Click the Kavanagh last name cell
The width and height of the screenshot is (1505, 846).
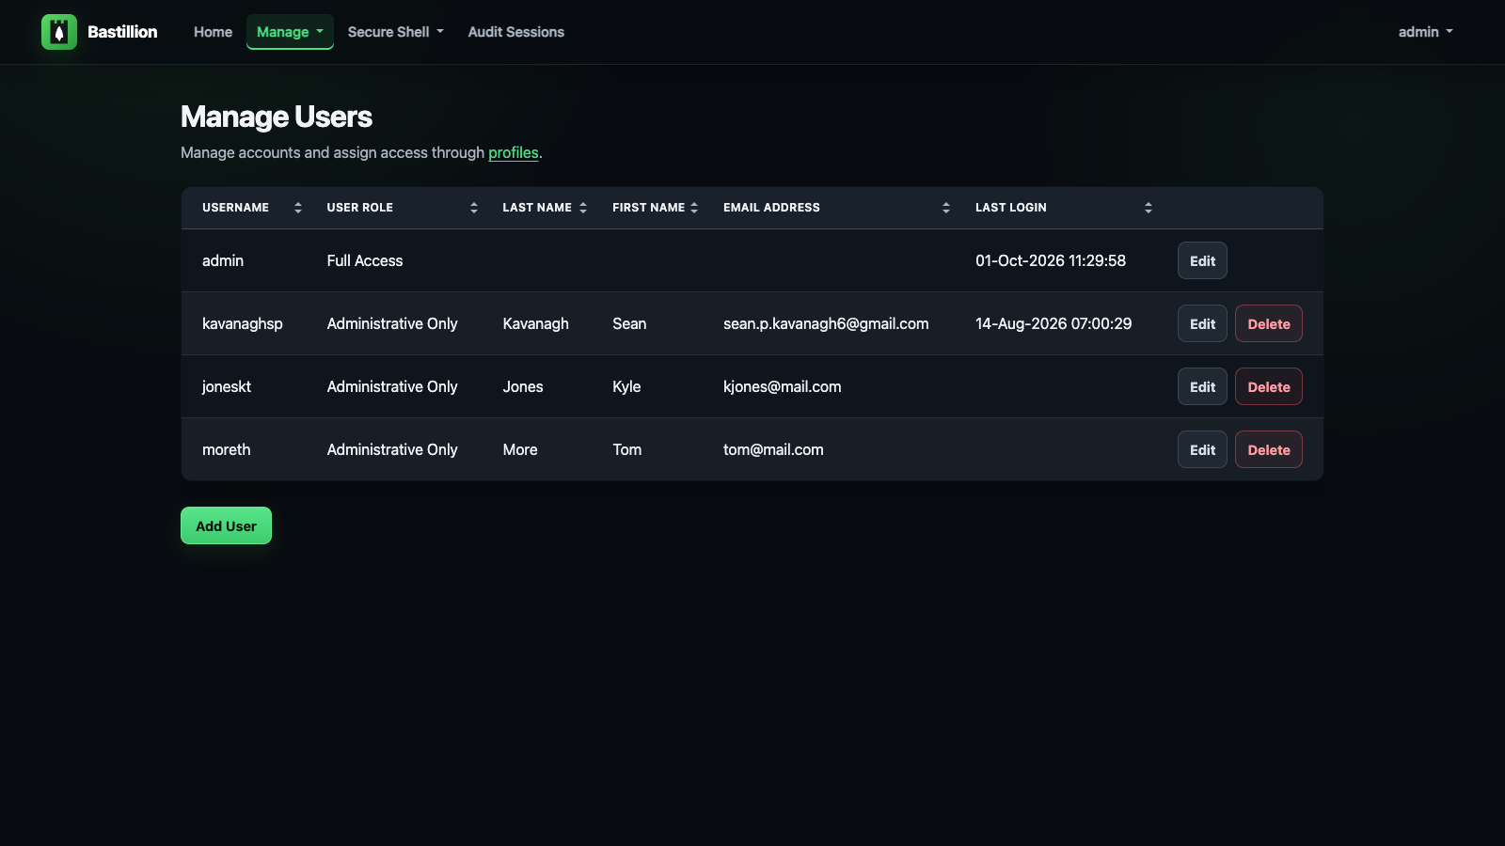coord(536,323)
